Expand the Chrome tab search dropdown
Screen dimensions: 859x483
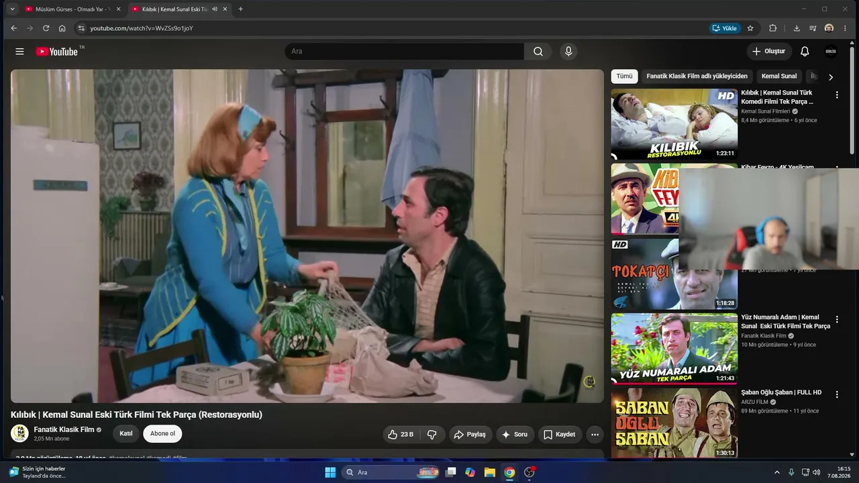click(12, 9)
